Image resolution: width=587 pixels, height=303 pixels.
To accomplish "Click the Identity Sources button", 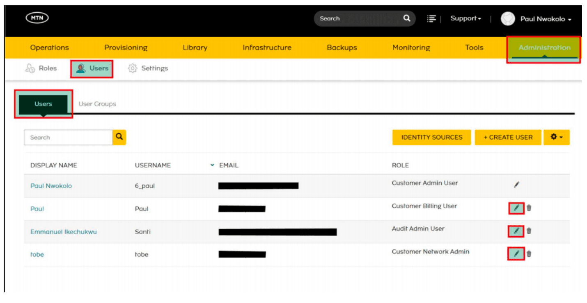I will pyautogui.click(x=432, y=137).
